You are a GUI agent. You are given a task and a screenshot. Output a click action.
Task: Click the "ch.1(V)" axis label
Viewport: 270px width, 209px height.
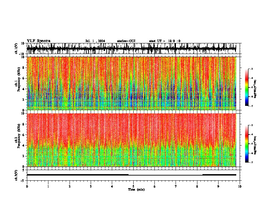point(16,48)
